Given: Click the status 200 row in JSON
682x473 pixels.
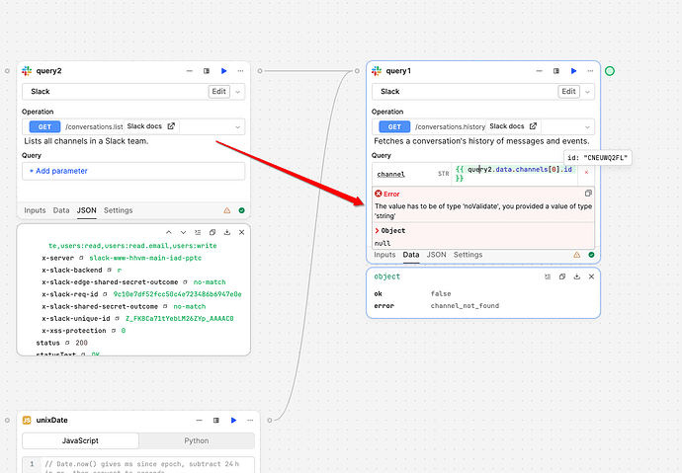Looking at the screenshot, I should coord(61,343).
